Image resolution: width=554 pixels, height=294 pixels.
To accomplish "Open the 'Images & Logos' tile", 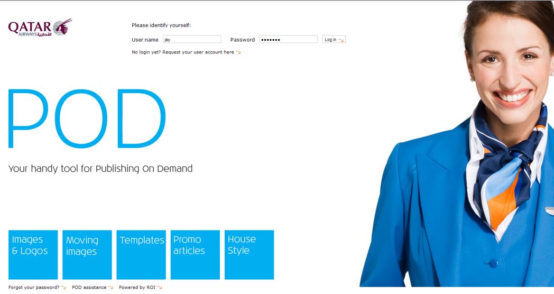I will [33, 254].
